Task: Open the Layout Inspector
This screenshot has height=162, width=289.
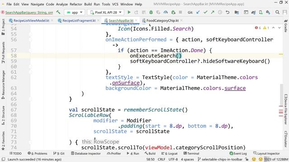Action: (266, 153)
